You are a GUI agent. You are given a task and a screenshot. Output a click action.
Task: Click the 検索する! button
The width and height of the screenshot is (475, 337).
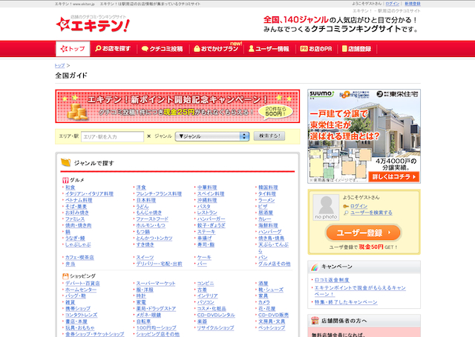click(x=269, y=136)
